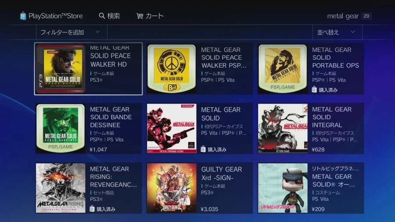This screenshot has width=395, height=222.
Task: Click the metal gear search results count 29
Action: pos(366,16)
